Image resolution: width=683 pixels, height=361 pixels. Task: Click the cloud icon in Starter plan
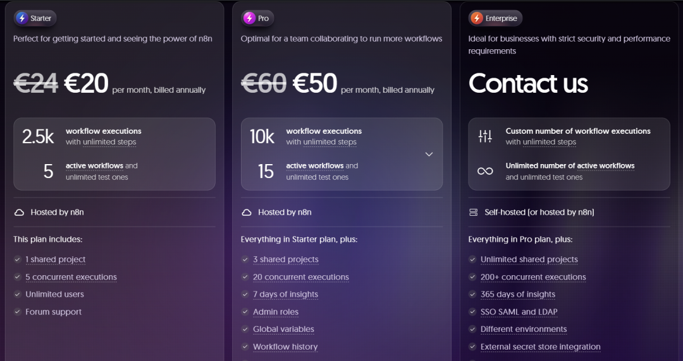point(19,212)
